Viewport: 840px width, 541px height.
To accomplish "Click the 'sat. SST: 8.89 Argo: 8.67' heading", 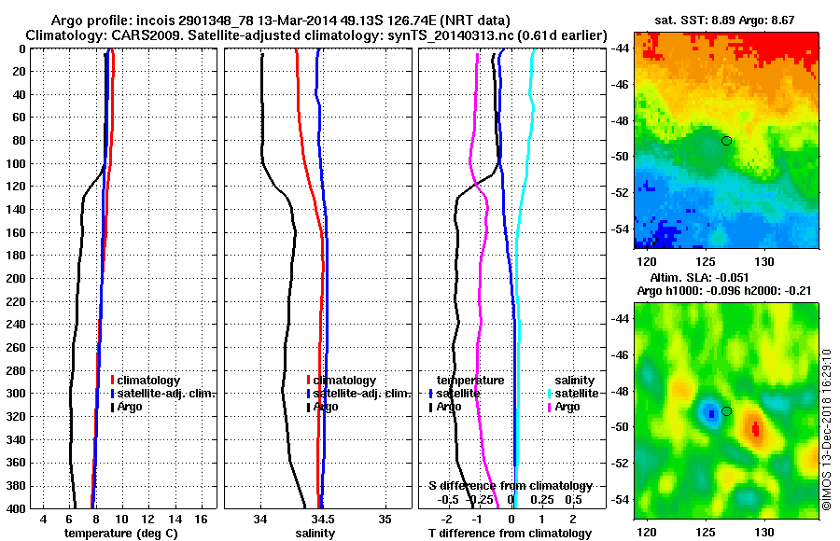I will click(724, 21).
